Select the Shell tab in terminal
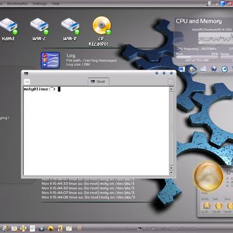Image resolution: width=233 pixels, height=233 pixels. click(x=98, y=82)
